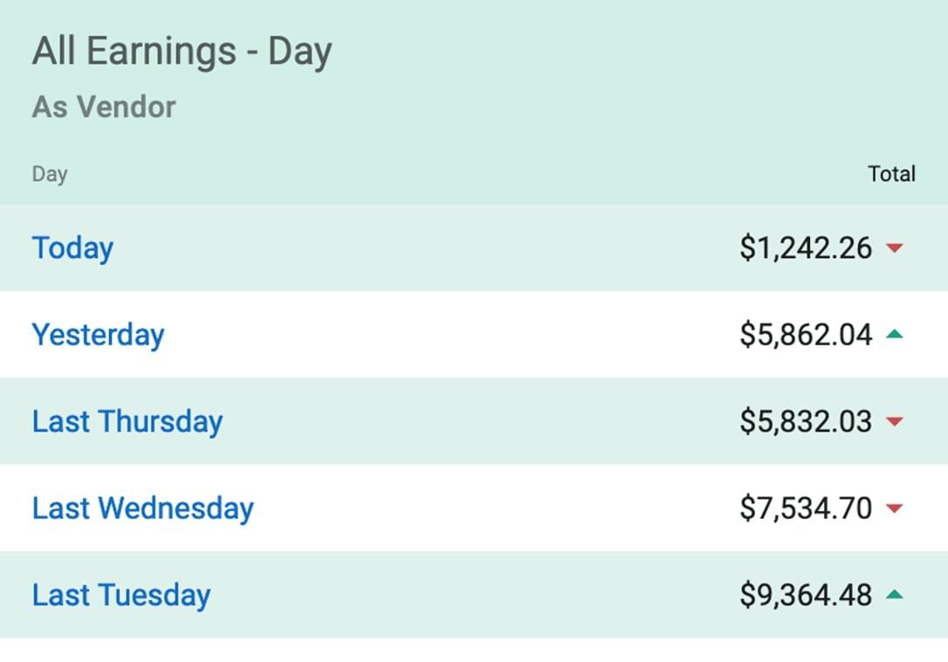Click the As Vendor subtitle
The height and width of the screenshot is (662, 948).
(104, 107)
